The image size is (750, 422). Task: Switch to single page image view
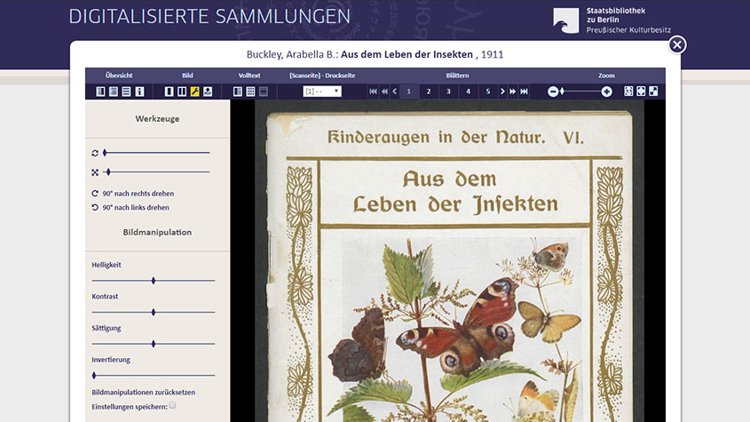[x=169, y=92]
